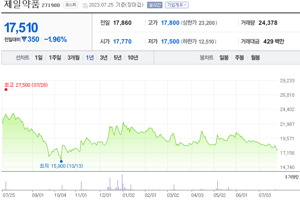The height and width of the screenshot is (203, 300).
Task: Open the 월봉 monthly candle chart
Action: pos(256,58)
